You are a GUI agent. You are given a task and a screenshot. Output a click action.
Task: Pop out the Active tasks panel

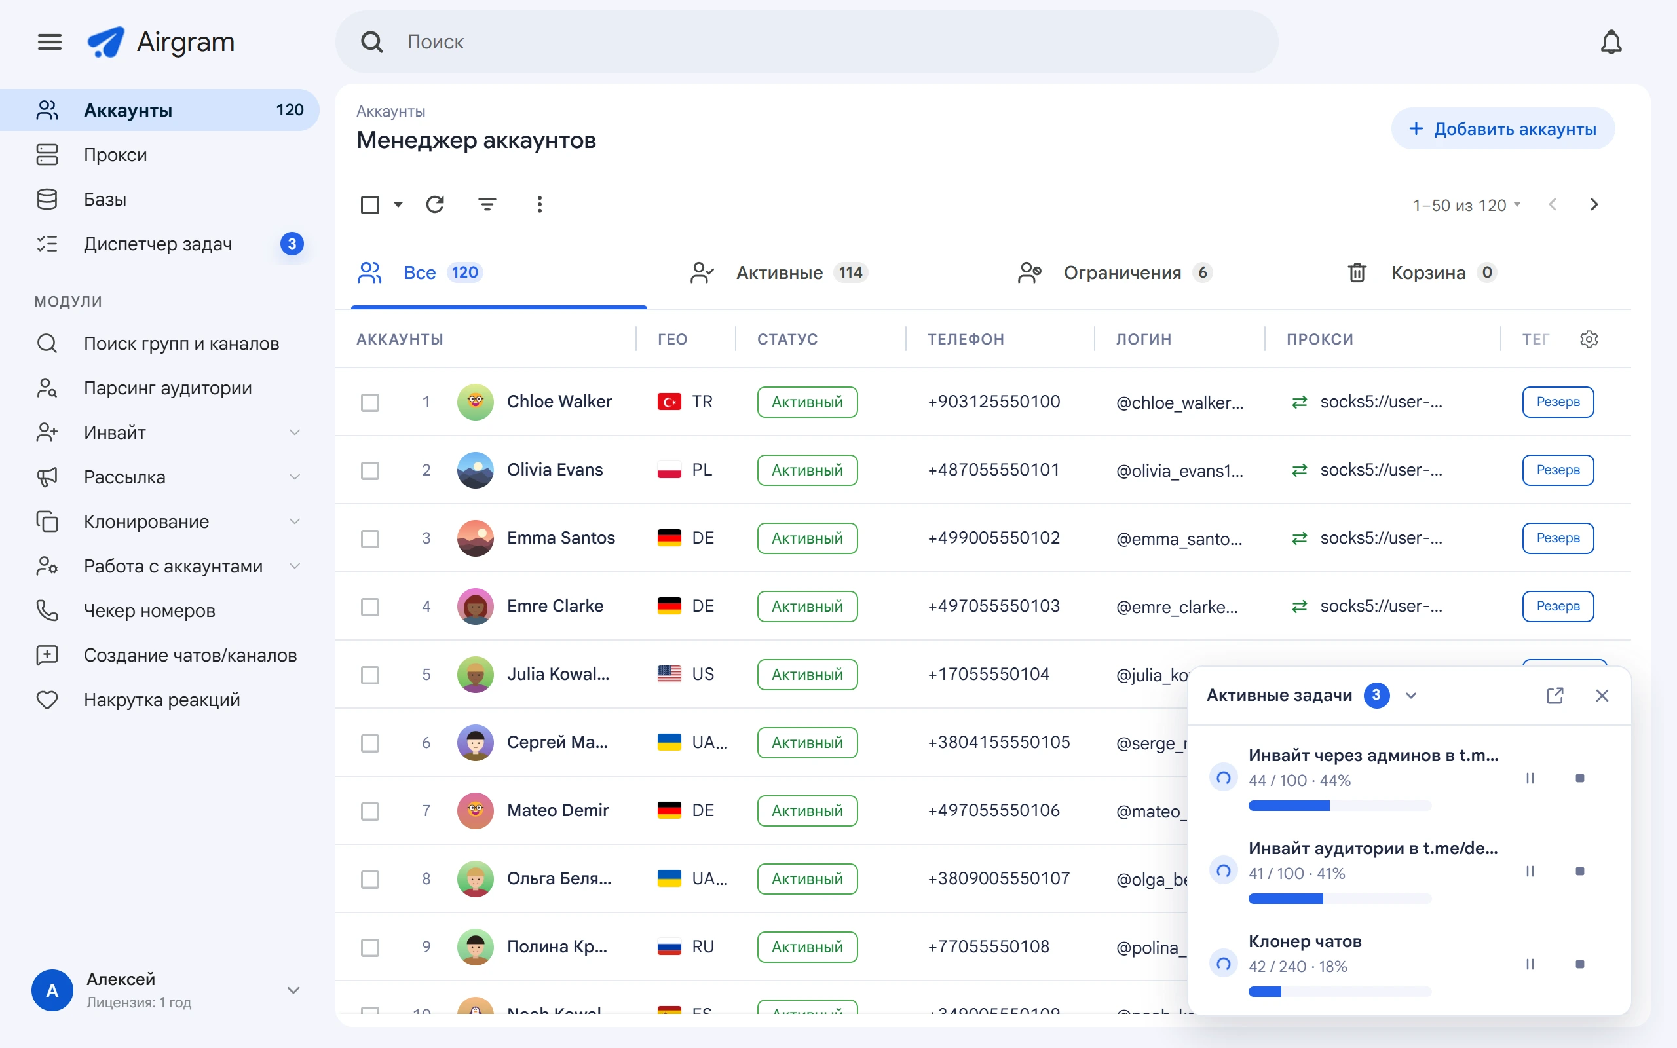1555,695
